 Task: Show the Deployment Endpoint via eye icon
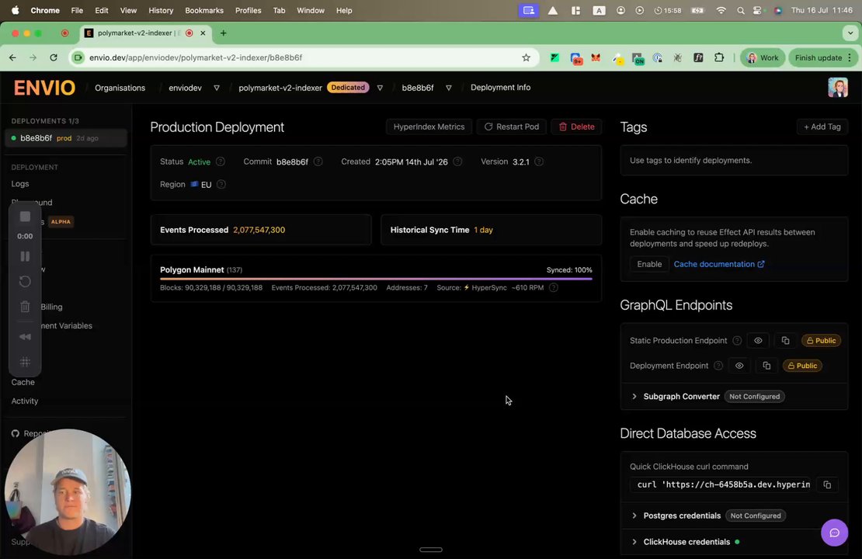[739, 366]
